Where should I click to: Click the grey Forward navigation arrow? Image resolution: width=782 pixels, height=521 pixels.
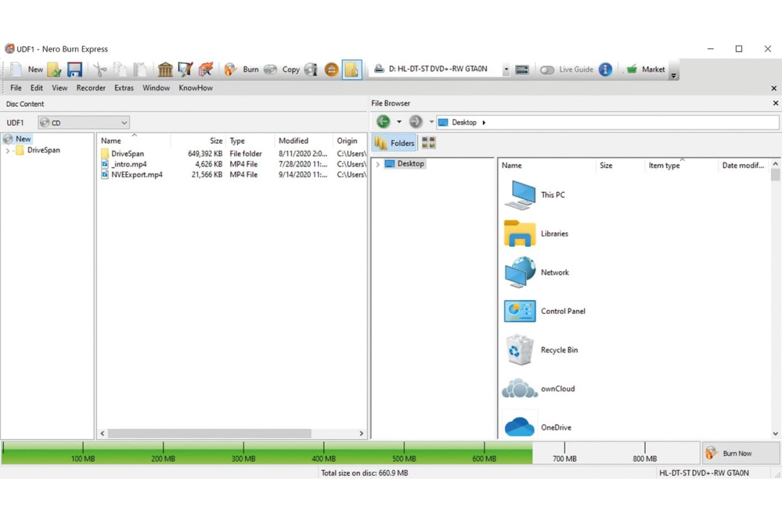[x=415, y=122]
